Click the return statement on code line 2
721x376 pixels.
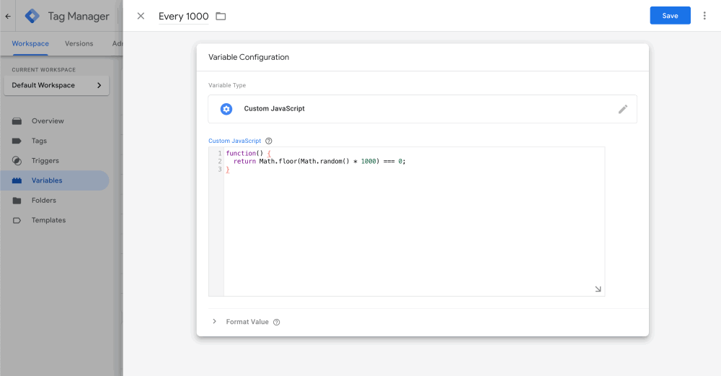(319, 161)
